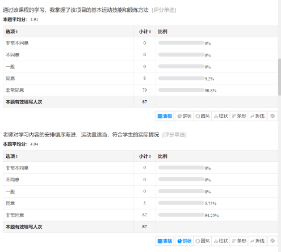Select 表格 view for second question
The height and width of the screenshot is (252, 281).
pyautogui.click(x=165, y=241)
